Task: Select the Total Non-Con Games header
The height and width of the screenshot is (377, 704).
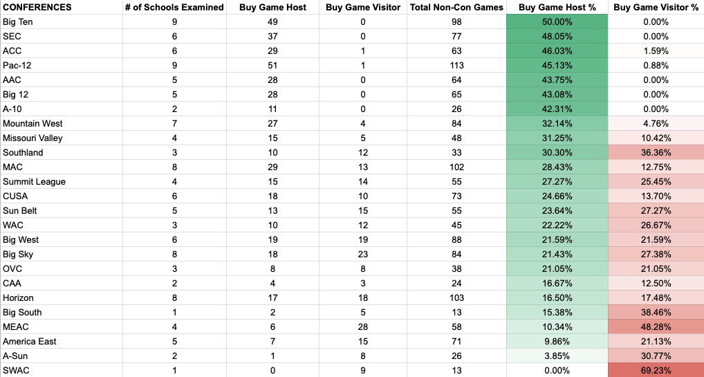Action: 456,7
